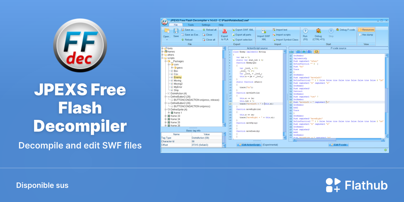Expand the frame 23 node
This screenshot has width=404, height=202.
(x=166, y=116)
